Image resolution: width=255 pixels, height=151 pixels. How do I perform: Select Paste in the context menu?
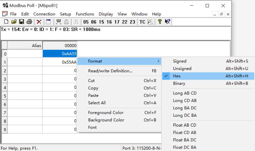(x=119, y=96)
